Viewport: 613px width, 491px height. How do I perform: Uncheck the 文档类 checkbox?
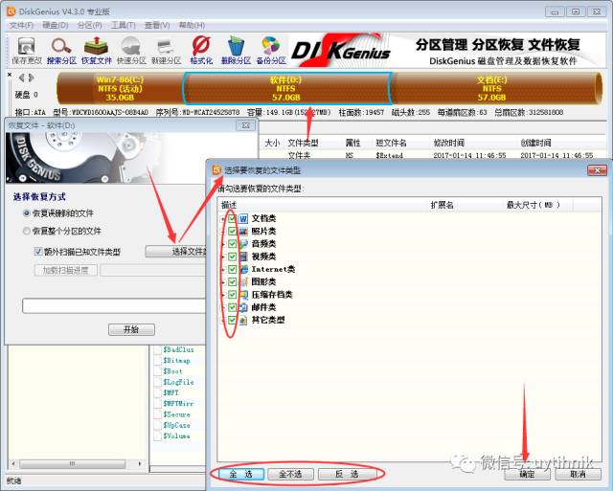(x=232, y=219)
